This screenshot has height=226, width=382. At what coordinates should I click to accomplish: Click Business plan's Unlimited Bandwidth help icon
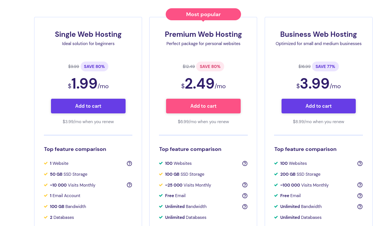click(x=360, y=206)
